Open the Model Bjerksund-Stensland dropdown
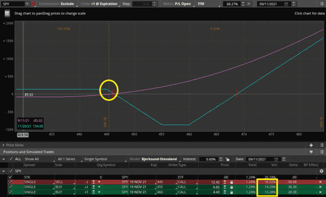This screenshot has height=197, width=326. click(x=160, y=158)
